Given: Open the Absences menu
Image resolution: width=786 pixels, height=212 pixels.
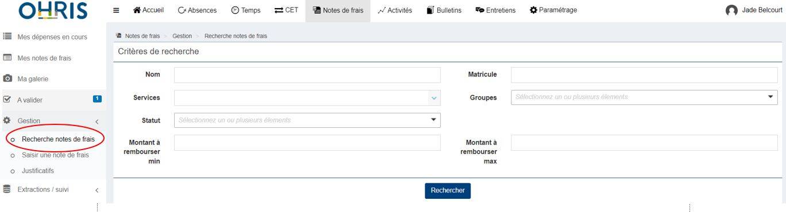Looking at the screenshot, I should tap(197, 10).
